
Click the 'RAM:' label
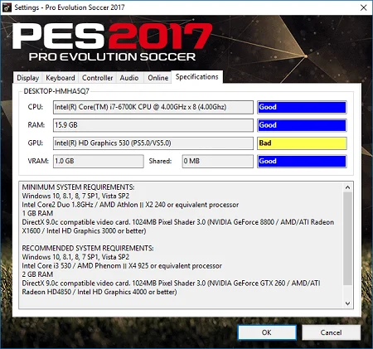click(36, 125)
